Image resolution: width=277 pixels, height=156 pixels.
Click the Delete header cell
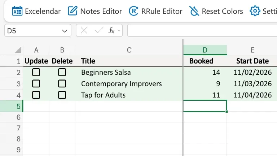[62, 61]
